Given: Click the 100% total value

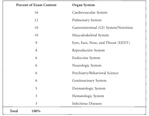Looking at the screenshot, I should [x=36, y=111].
